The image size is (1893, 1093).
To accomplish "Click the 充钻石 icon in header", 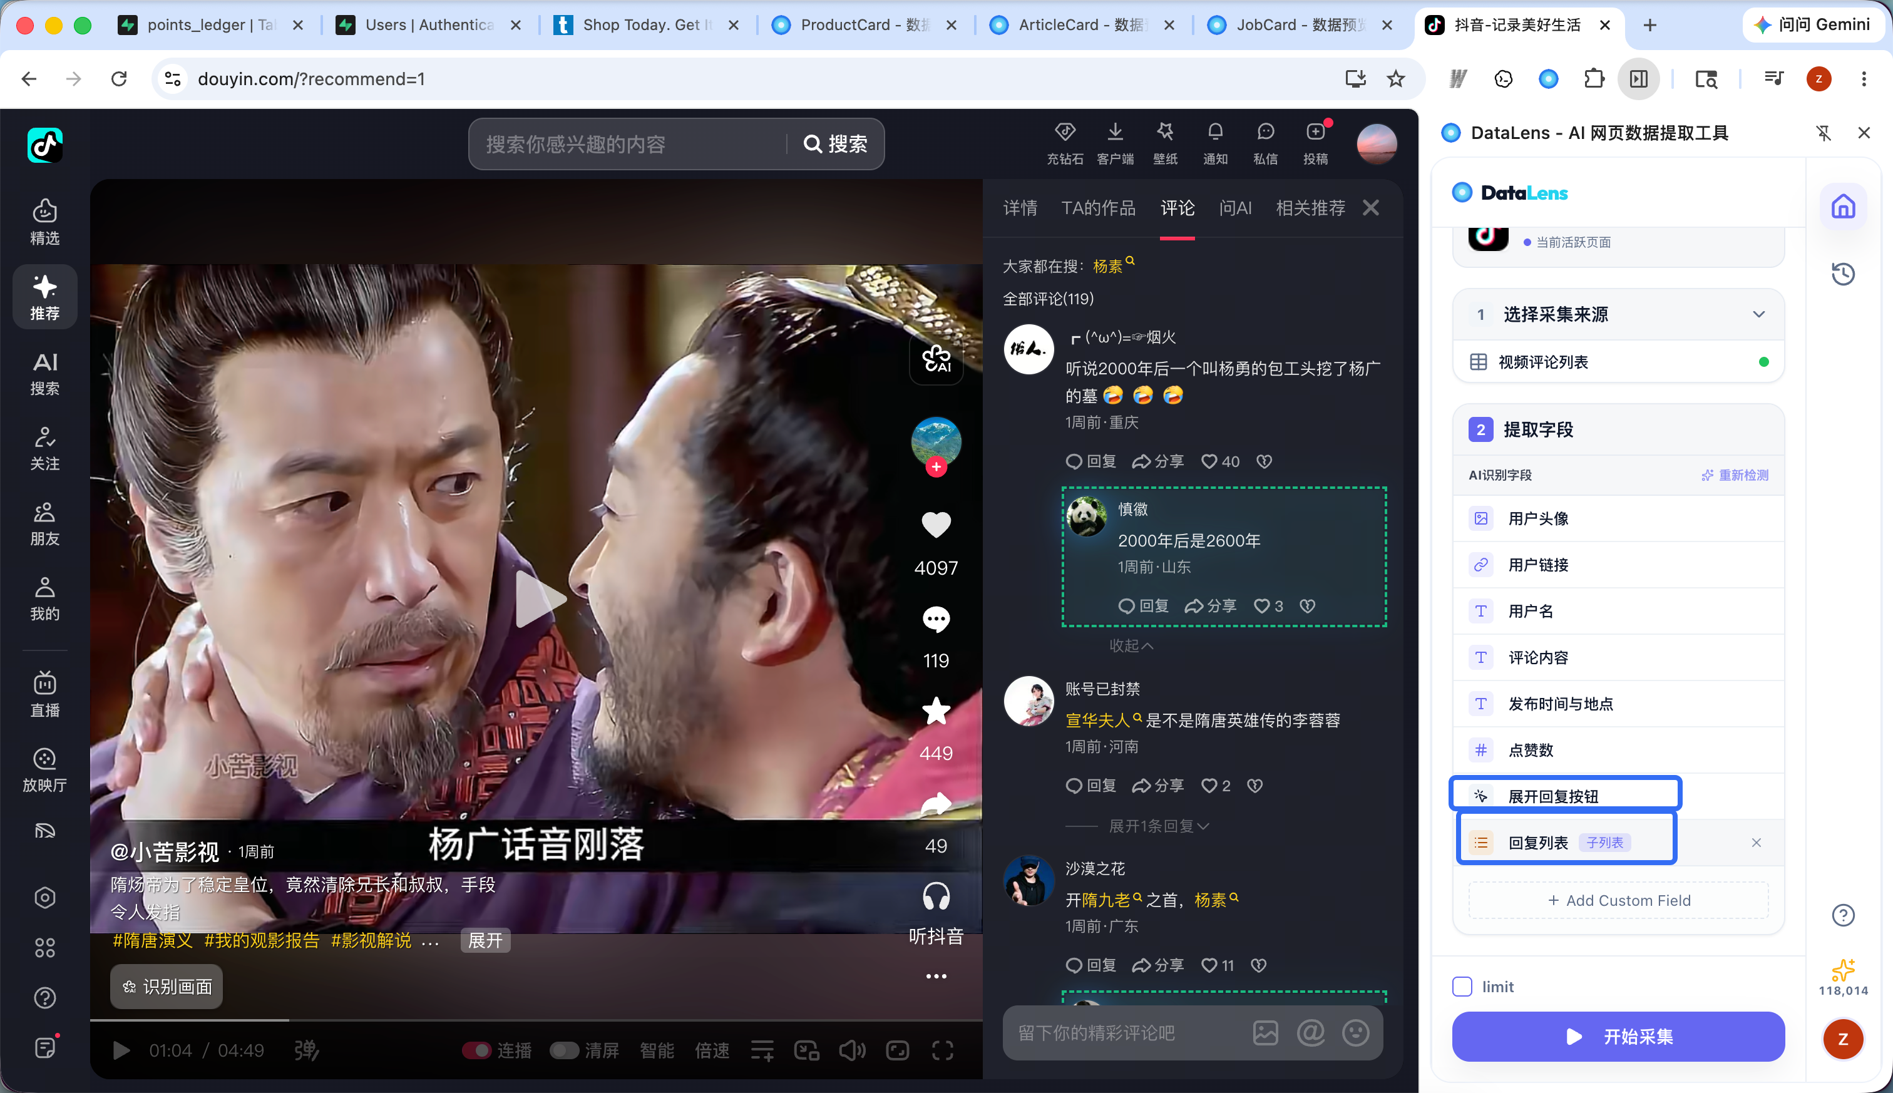I will coord(1064,143).
